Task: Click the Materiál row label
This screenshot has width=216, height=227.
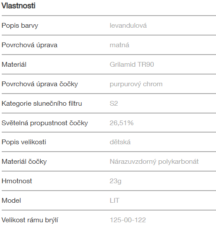Action: point(14,65)
